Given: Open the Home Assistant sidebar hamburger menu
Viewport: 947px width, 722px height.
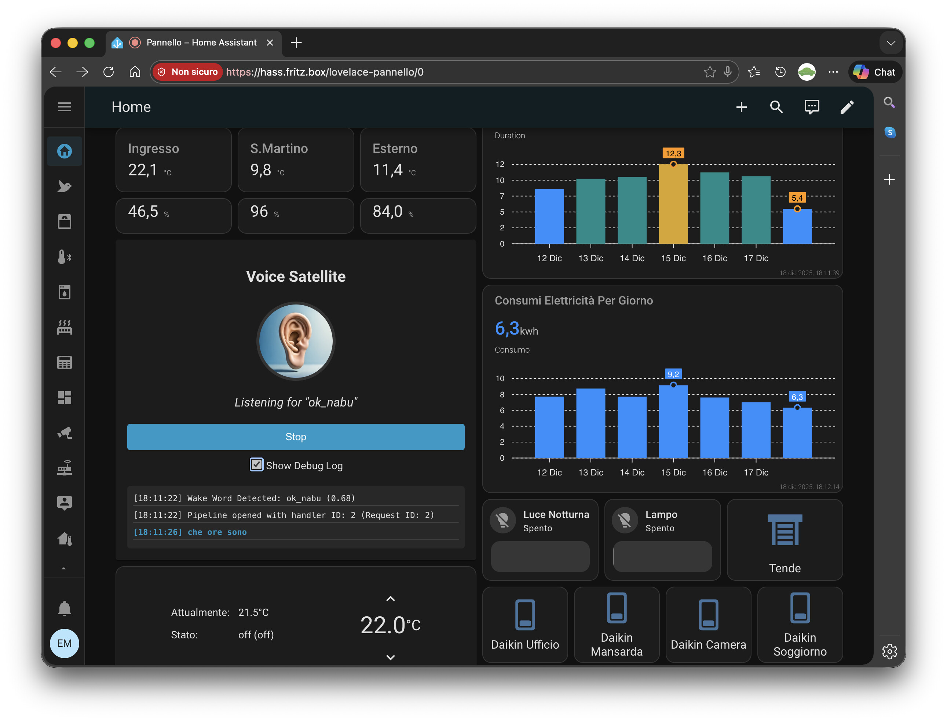Looking at the screenshot, I should click(65, 107).
